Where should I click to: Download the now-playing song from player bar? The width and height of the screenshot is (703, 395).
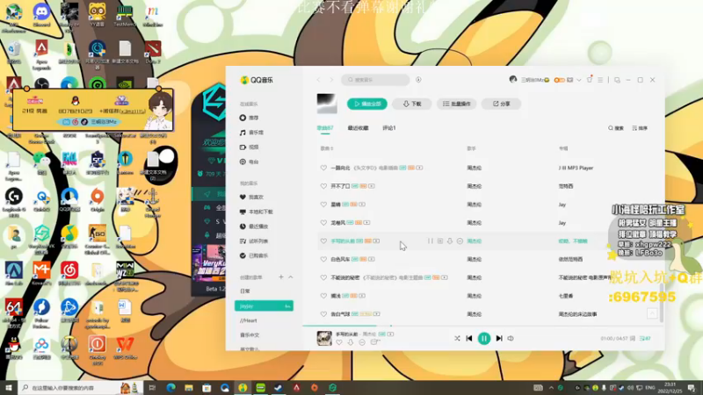click(351, 342)
